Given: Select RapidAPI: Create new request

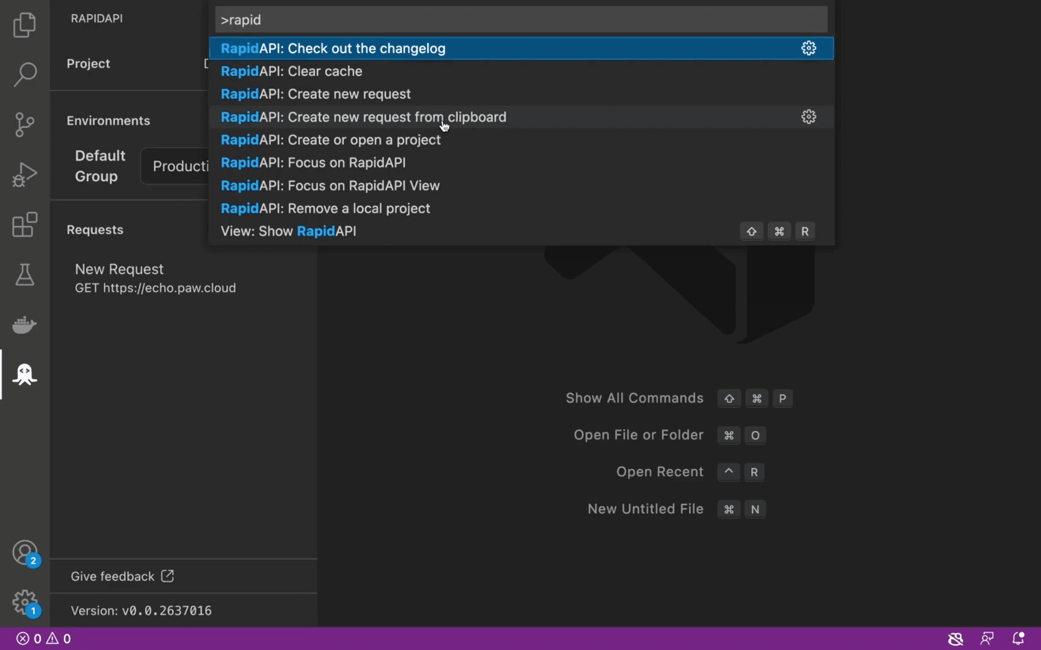Looking at the screenshot, I should pos(316,94).
